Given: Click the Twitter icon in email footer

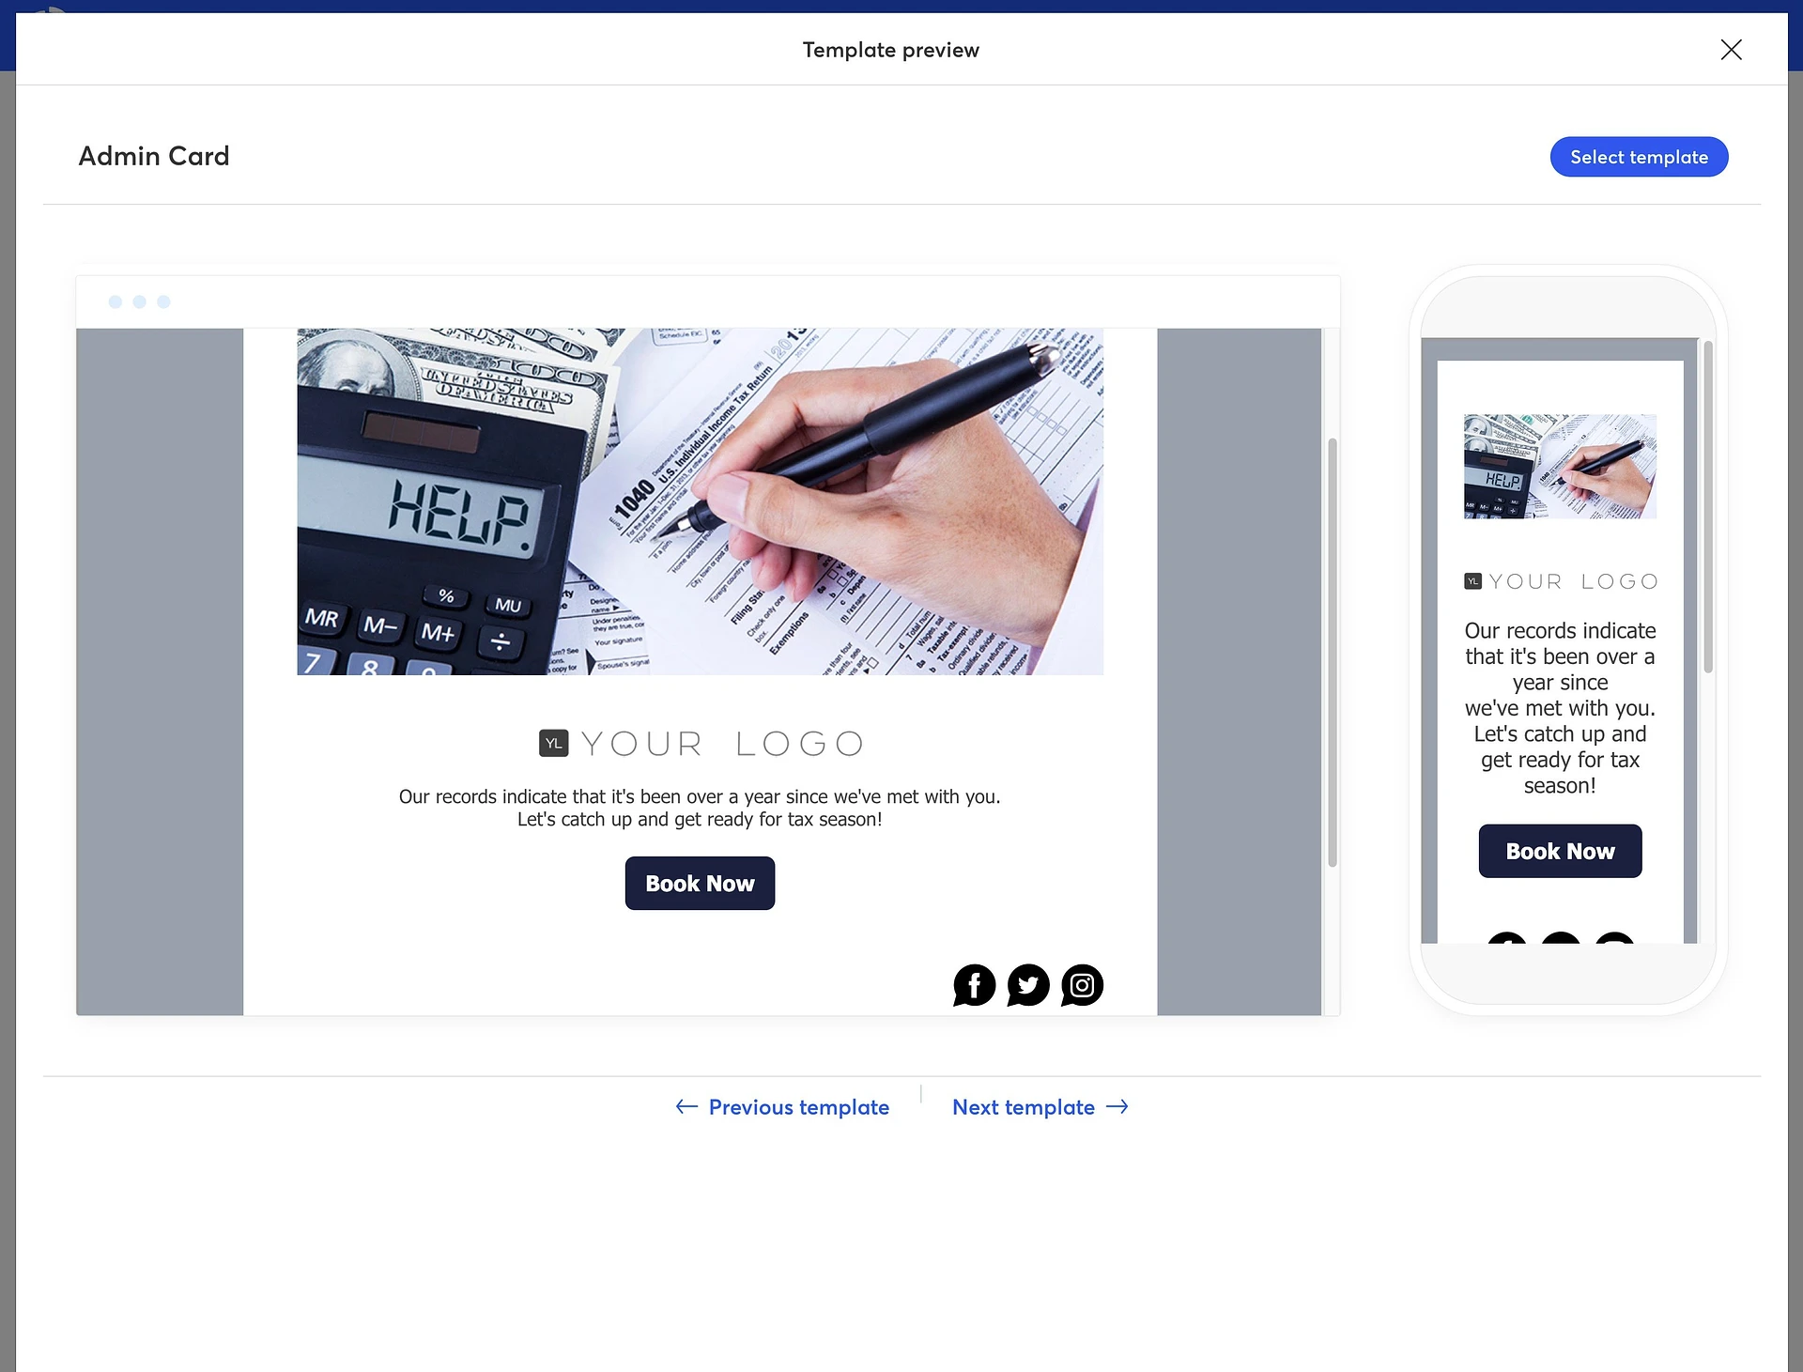Looking at the screenshot, I should 1027,984.
